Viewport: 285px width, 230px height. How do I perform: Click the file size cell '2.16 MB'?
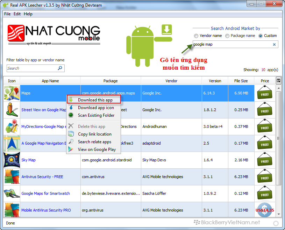coord(241,160)
